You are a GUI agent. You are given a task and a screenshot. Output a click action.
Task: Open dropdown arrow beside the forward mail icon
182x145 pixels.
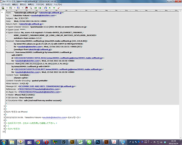pos(22,8)
